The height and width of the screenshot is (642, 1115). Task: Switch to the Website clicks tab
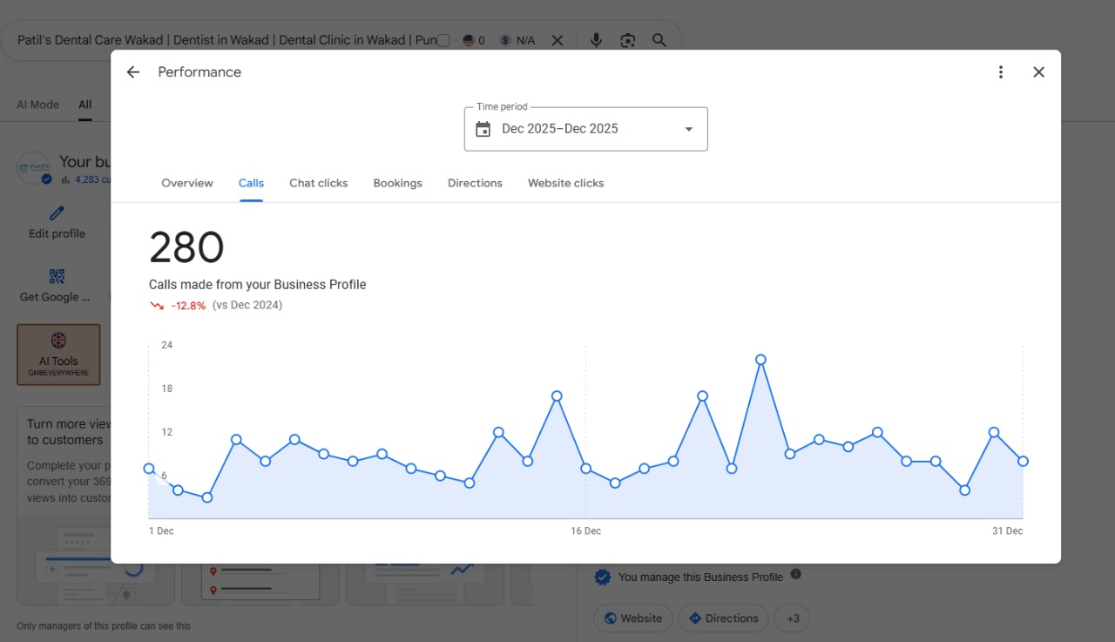click(x=565, y=183)
